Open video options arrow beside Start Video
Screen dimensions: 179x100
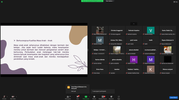point(17,97)
